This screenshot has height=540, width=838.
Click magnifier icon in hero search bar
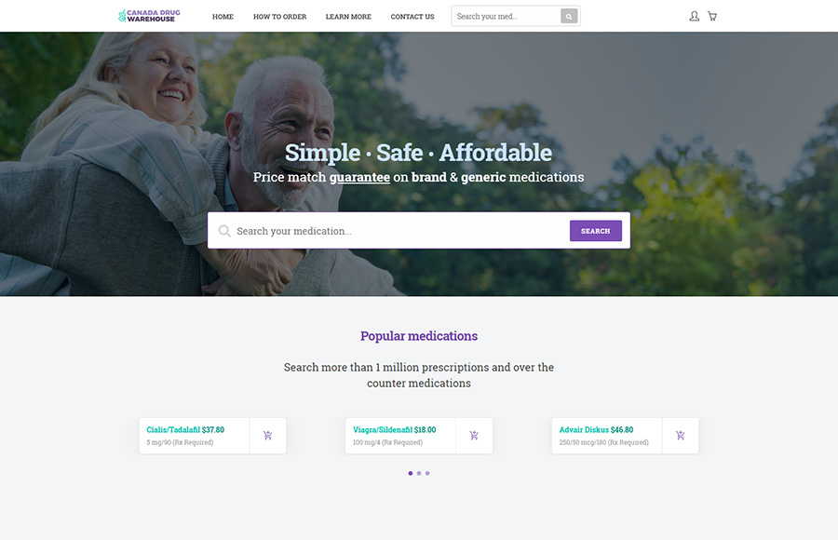pyautogui.click(x=224, y=231)
